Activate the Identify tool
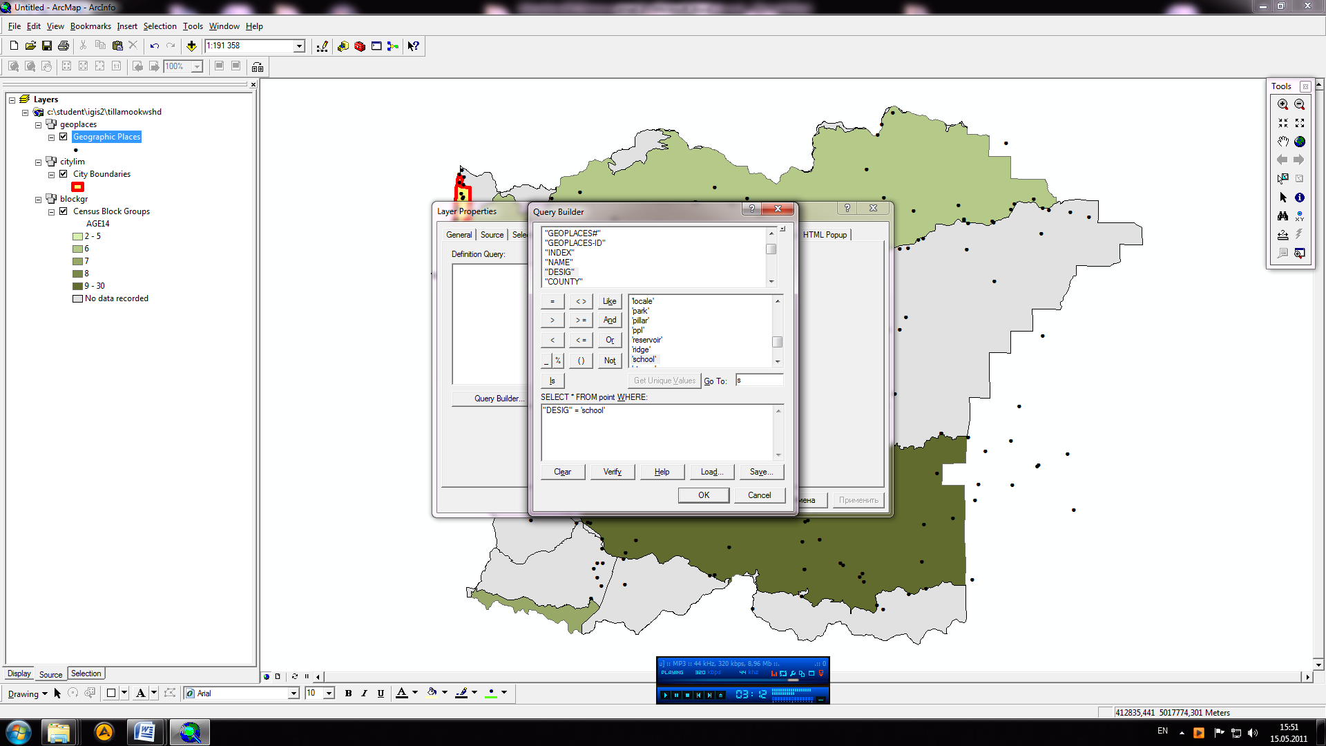Screen dimensions: 1326x746 click(x=1300, y=198)
